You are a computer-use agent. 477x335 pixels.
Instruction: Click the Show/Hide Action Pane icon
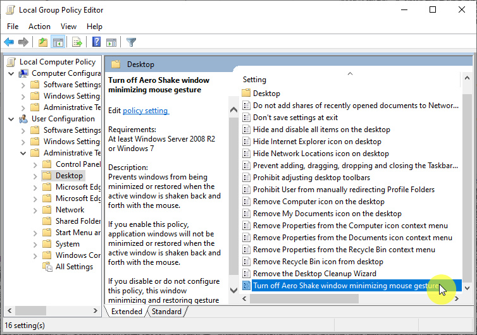(x=111, y=42)
